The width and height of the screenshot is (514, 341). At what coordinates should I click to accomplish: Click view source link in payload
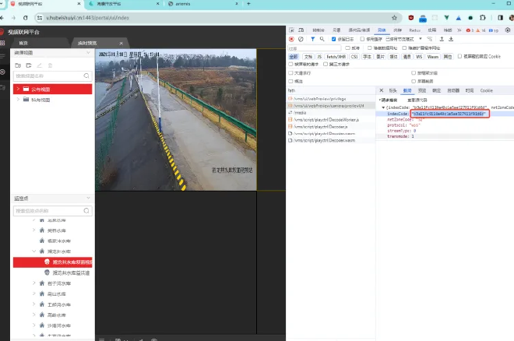click(417, 100)
